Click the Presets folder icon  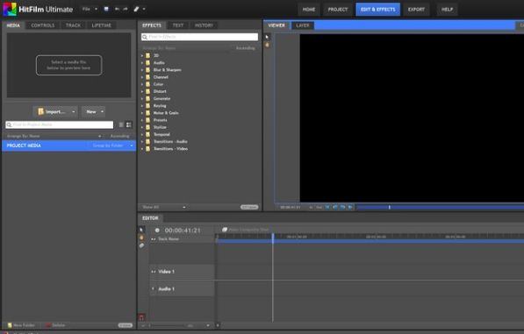147,120
